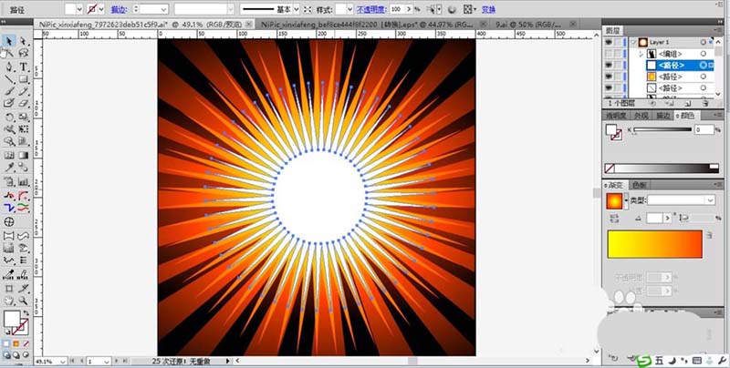This screenshot has width=730, height=368.
Task: Select the Polar Grid round tool
Action: tap(8, 221)
